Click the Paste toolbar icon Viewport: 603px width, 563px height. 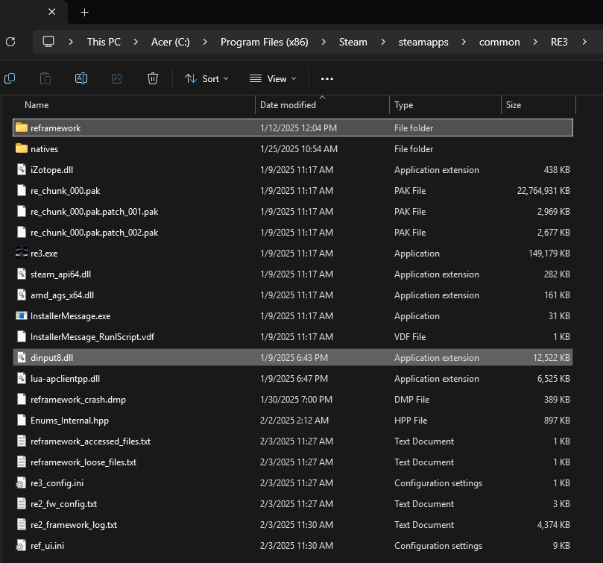pos(45,78)
